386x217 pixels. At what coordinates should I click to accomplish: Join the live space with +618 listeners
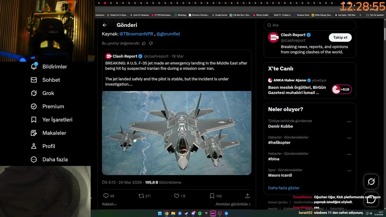pyautogui.click(x=342, y=90)
